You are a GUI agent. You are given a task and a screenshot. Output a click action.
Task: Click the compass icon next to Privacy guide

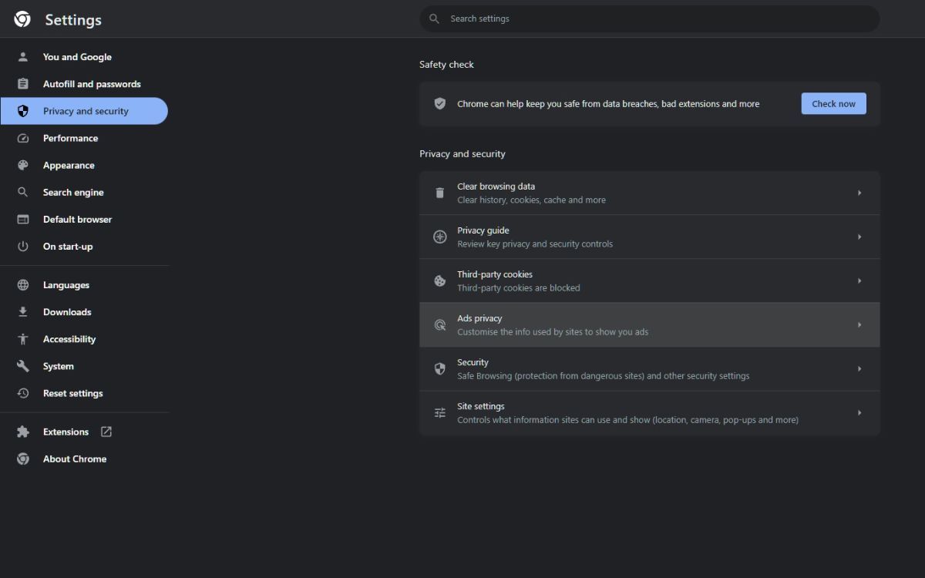(x=439, y=237)
